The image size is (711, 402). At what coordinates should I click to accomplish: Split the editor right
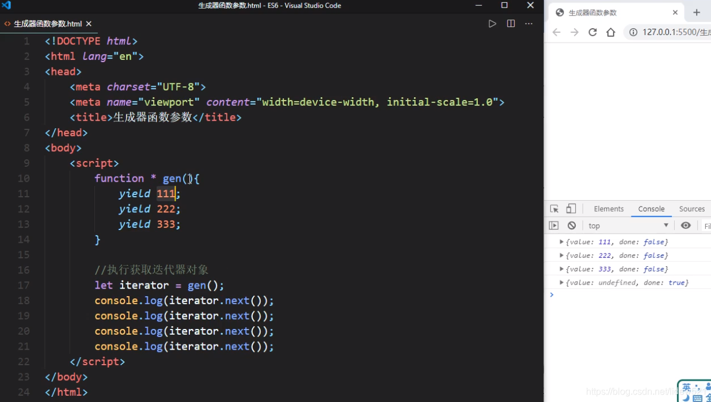511,24
